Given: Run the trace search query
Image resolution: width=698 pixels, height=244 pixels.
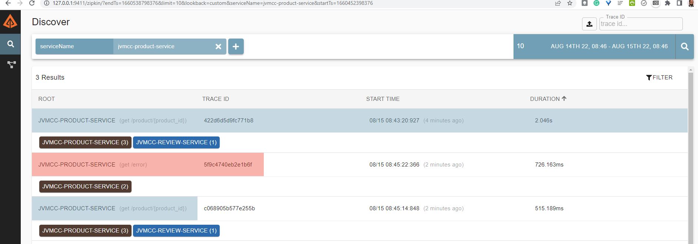Looking at the screenshot, I should click(x=685, y=46).
